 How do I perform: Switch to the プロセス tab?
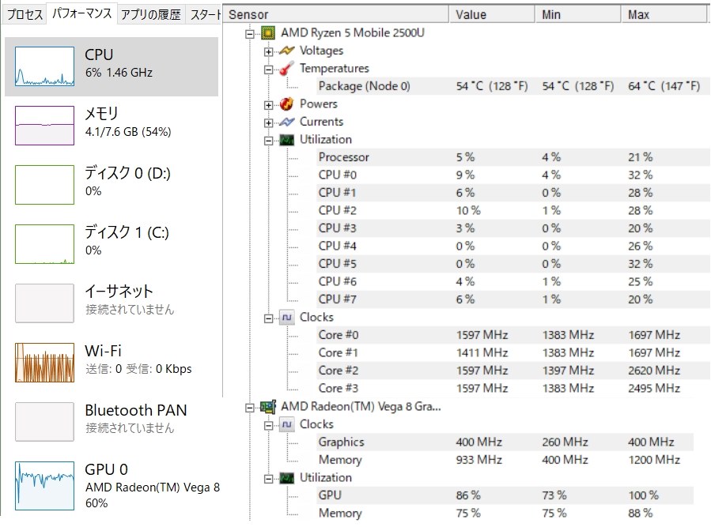[25, 14]
